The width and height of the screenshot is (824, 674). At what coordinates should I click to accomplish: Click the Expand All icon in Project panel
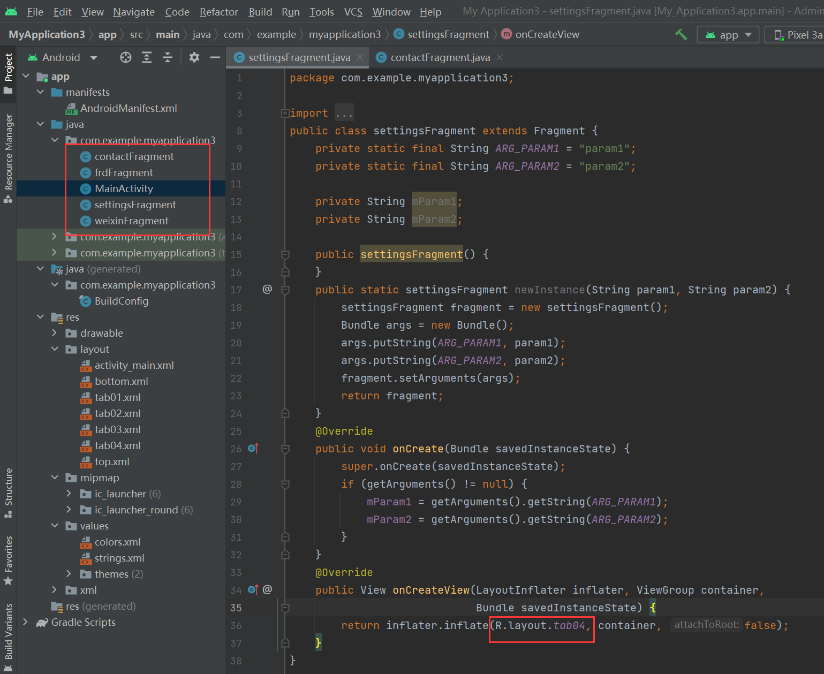coord(147,57)
